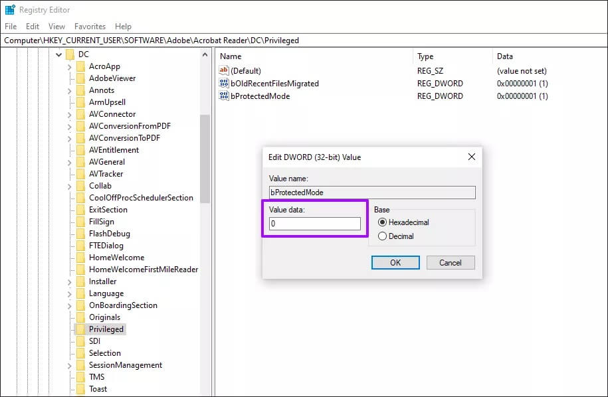Click the Annots folder icon
Screen dimensions: 608x397
tap(80, 90)
